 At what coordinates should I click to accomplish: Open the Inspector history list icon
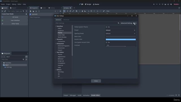point(60,11)
